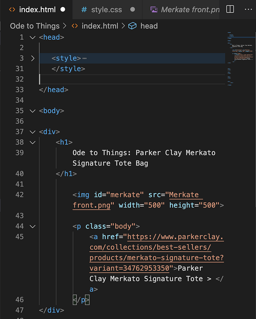The width and height of the screenshot is (256, 319).
Task: Click the 'Signature Tote Bag' text
Action: tap(110, 164)
